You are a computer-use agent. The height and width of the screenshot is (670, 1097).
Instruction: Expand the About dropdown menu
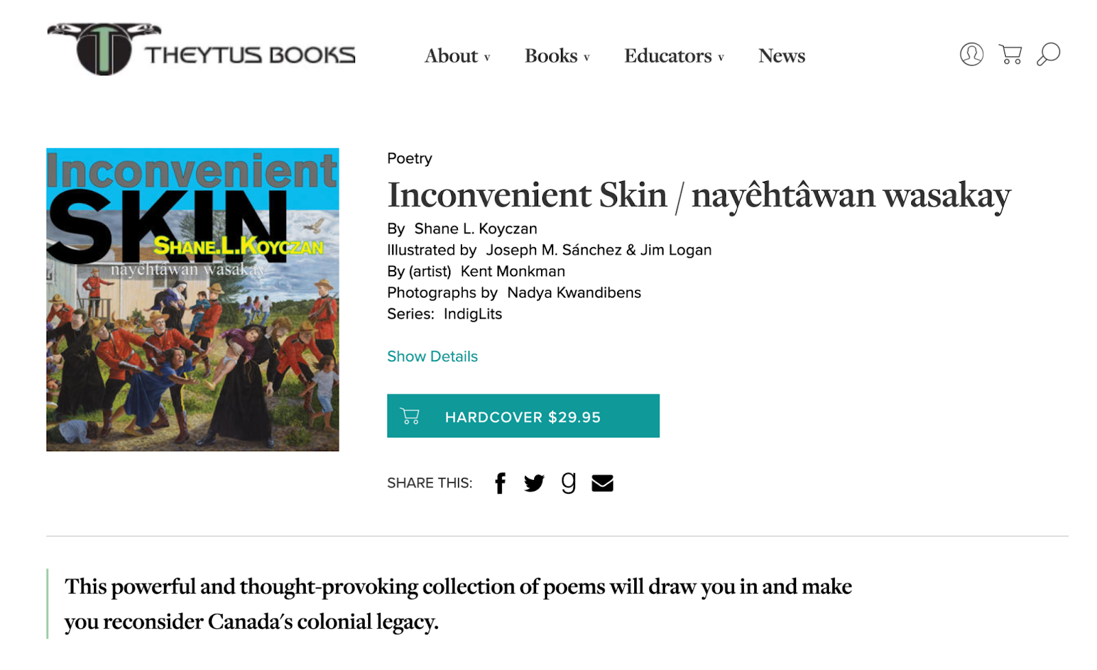(457, 56)
